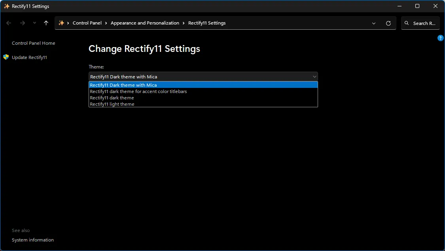Click the up navigation arrow

[x=46, y=23]
